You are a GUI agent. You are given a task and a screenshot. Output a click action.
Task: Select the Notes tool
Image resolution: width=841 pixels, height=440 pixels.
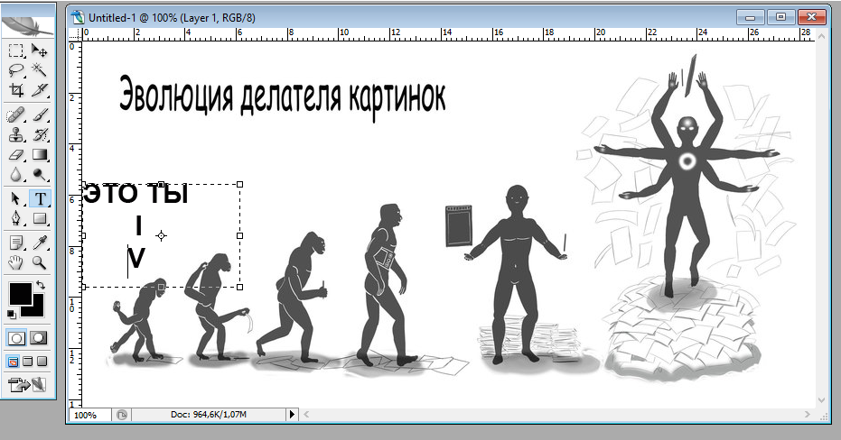16,243
